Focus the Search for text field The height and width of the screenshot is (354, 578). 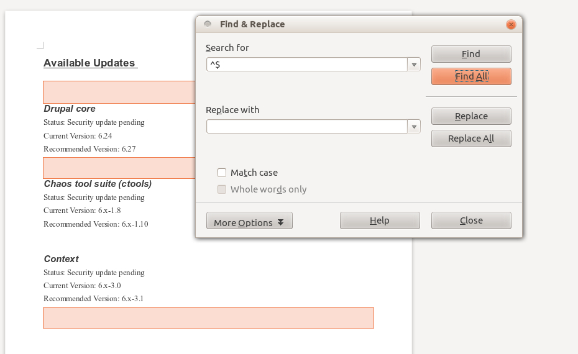307,65
